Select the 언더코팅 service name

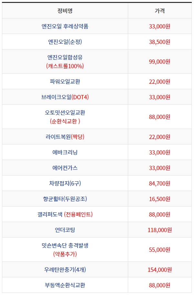click(x=65, y=230)
